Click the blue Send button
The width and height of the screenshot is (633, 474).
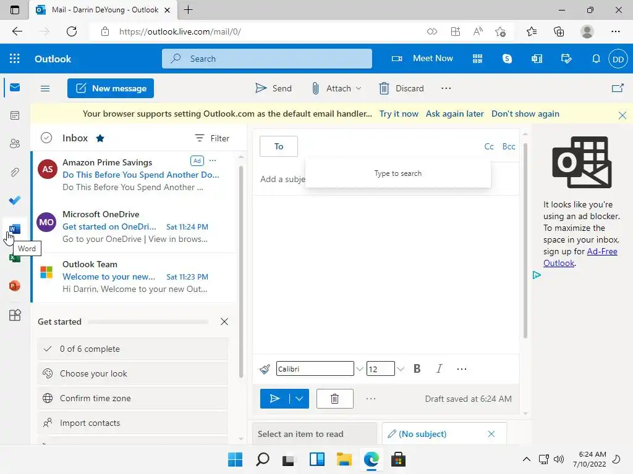click(275, 399)
